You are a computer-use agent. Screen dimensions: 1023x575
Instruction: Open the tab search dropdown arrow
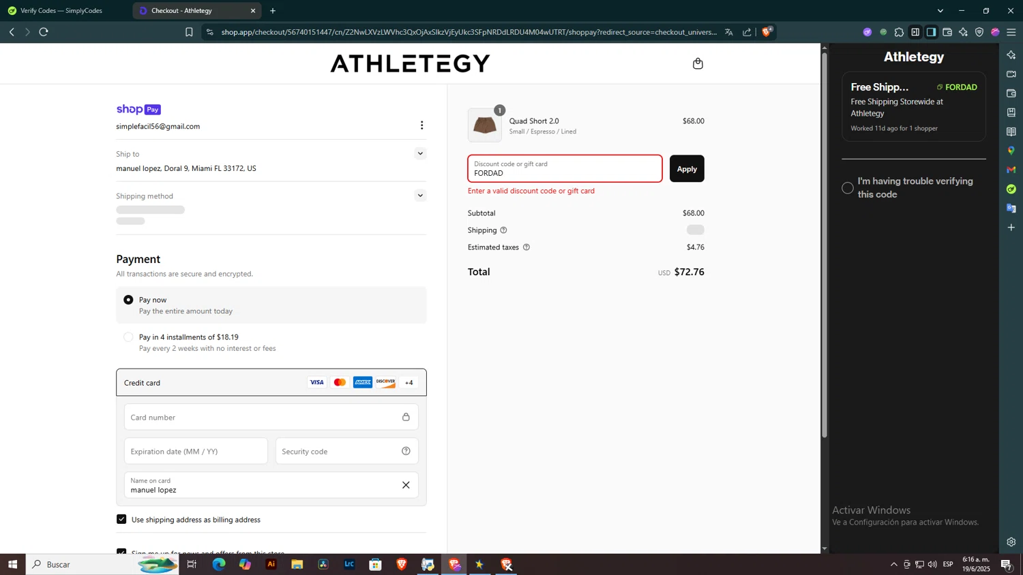(x=940, y=11)
